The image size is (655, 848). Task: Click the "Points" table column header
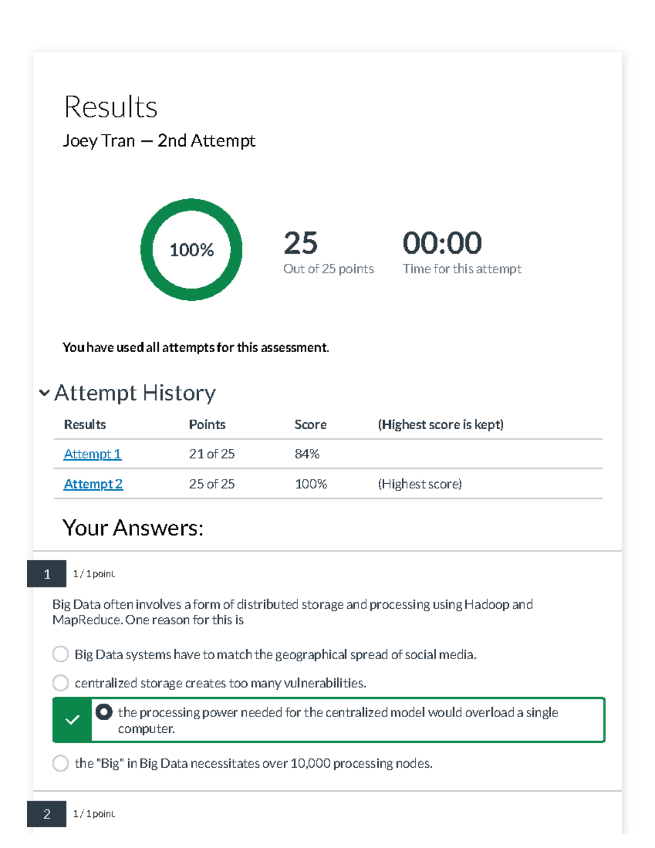(207, 424)
